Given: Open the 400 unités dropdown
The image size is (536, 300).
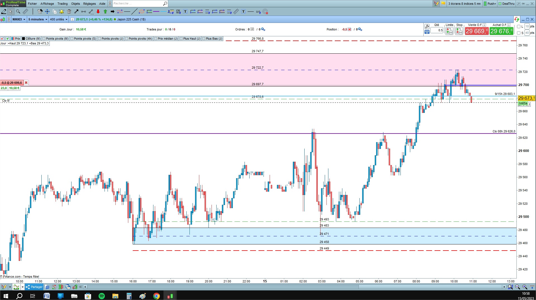Looking at the screenshot, I should 59,19.
